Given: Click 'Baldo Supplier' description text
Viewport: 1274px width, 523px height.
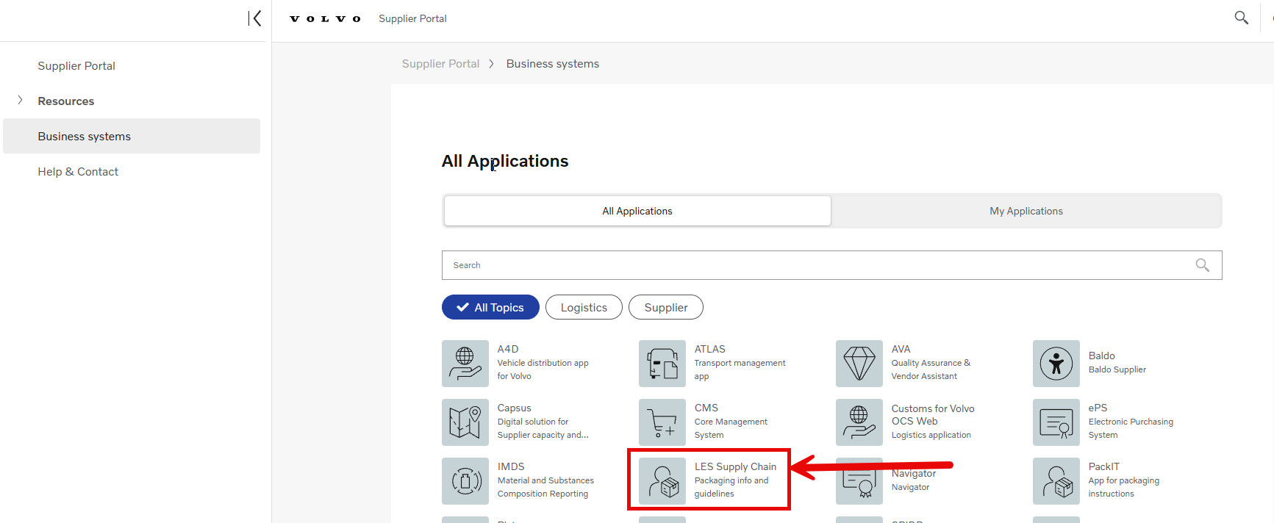Looking at the screenshot, I should pyautogui.click(x=1117, y=369).
